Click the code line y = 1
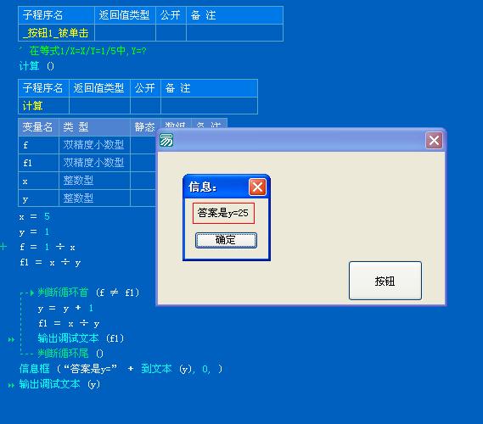 pos(34,232)
